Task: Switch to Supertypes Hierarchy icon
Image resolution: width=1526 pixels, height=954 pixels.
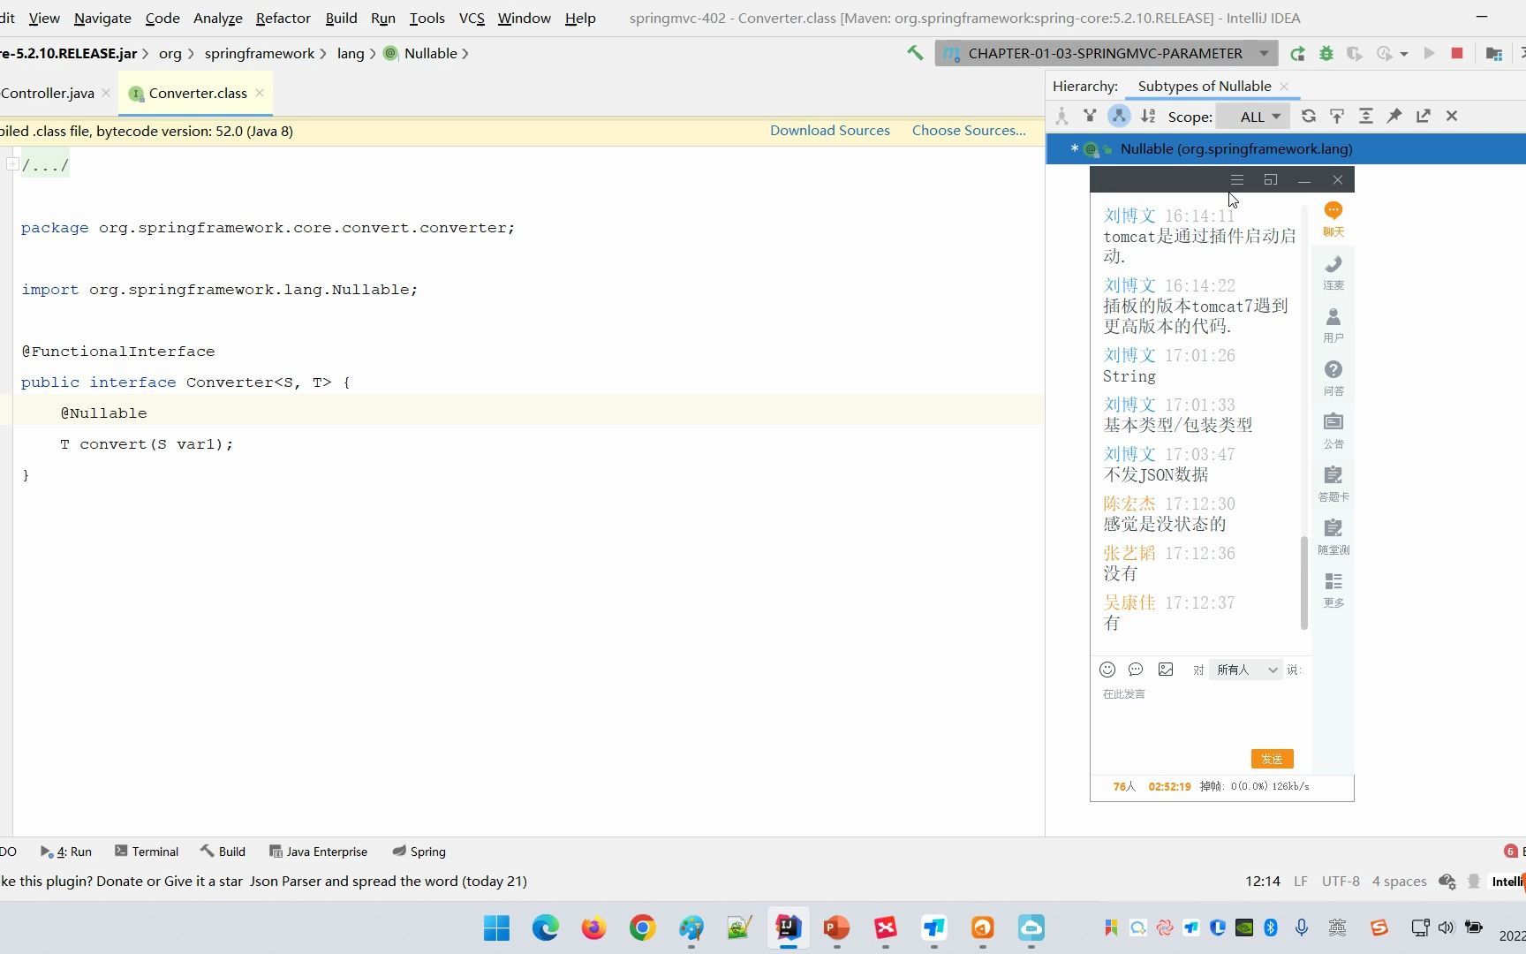Action: [x=1090, y=116]
